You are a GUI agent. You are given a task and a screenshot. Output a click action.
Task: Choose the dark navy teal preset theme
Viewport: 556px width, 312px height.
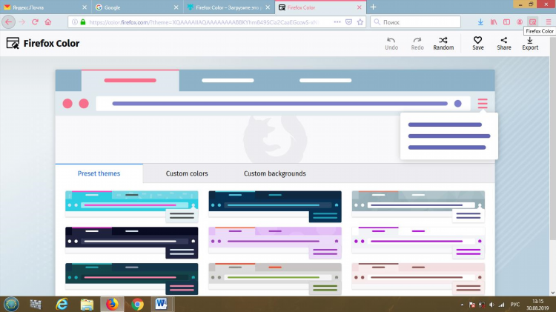coord(275,206)
